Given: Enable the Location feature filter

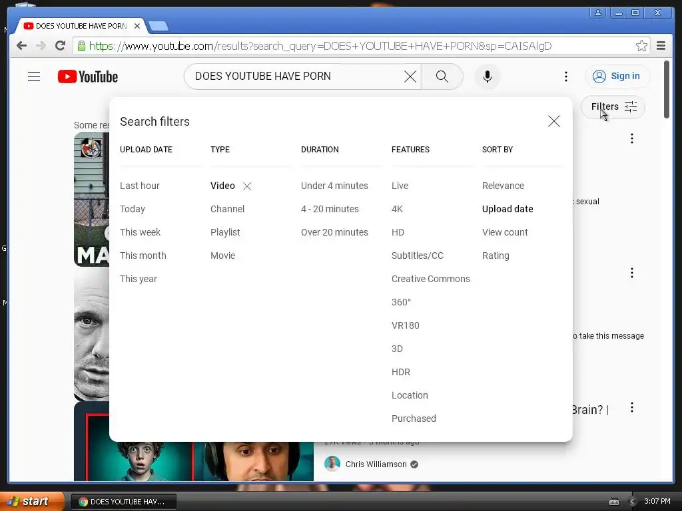Looking at the screenshot, I should 410,395.
